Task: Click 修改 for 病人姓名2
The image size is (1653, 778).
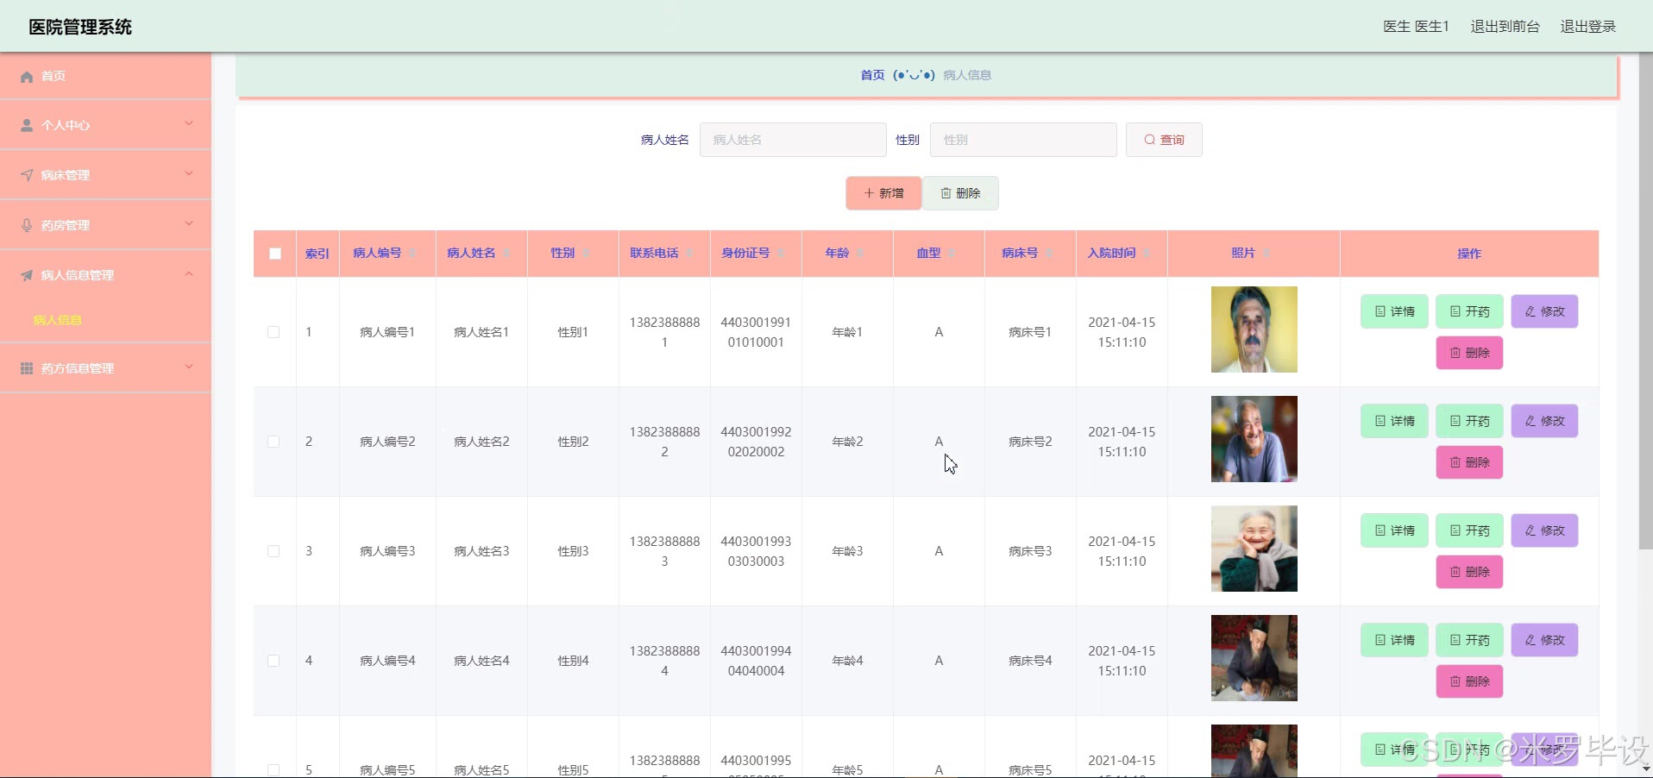Action: (1544, 421)
